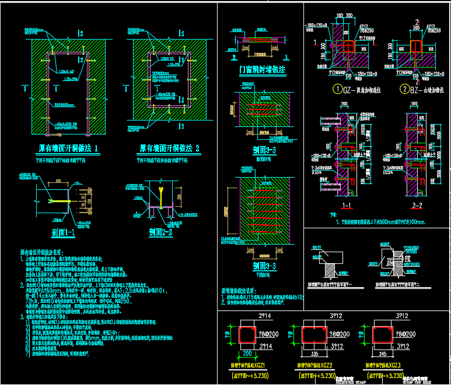
Task: Click the '245' dimension under the XGZ3 section
Action: tap(383, 354)
